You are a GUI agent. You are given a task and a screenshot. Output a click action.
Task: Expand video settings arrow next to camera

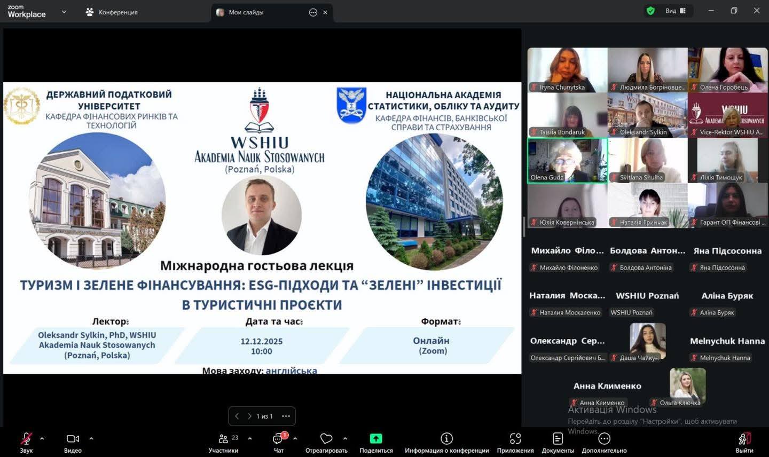pos(91,439)
